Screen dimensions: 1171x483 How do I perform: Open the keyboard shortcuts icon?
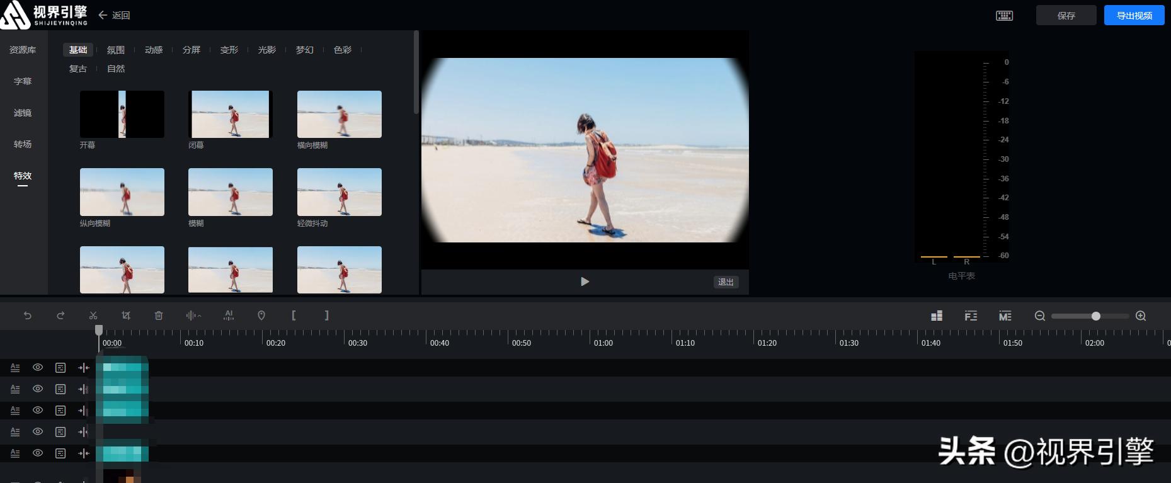pyautogui.click(x=1004, y=16)
